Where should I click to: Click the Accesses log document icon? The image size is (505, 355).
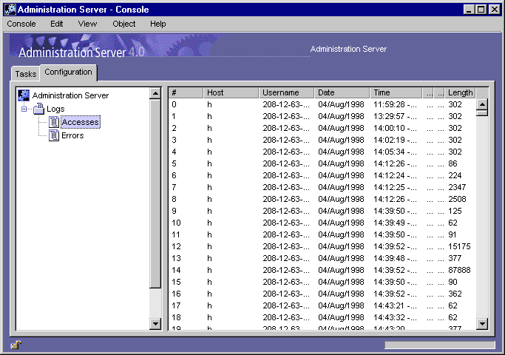(54, 122)
